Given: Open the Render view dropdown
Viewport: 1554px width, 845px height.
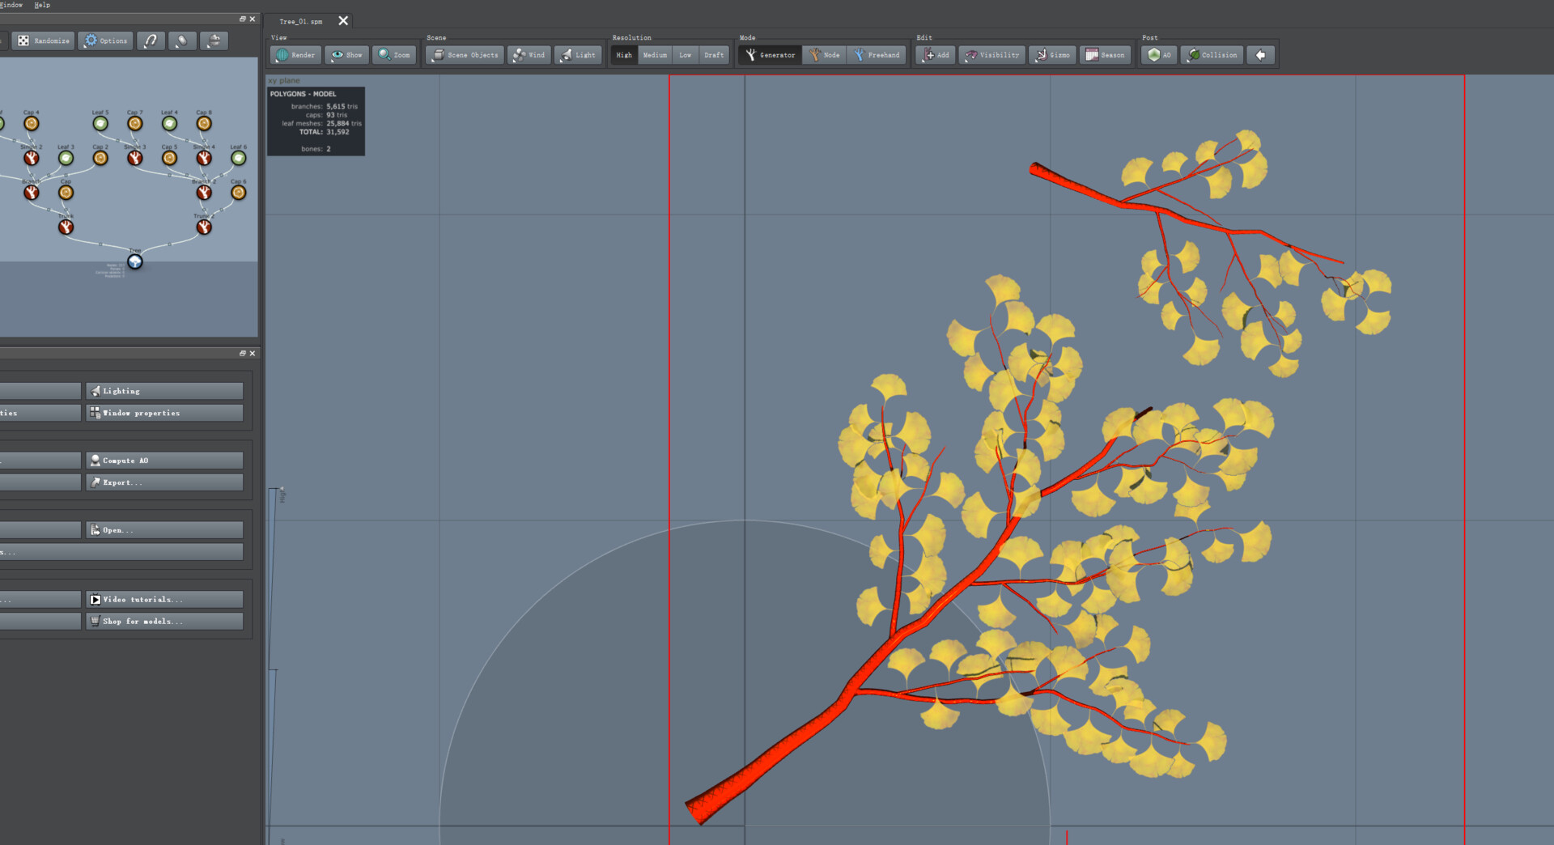Looking at the screenshot, I should point(295,55).
